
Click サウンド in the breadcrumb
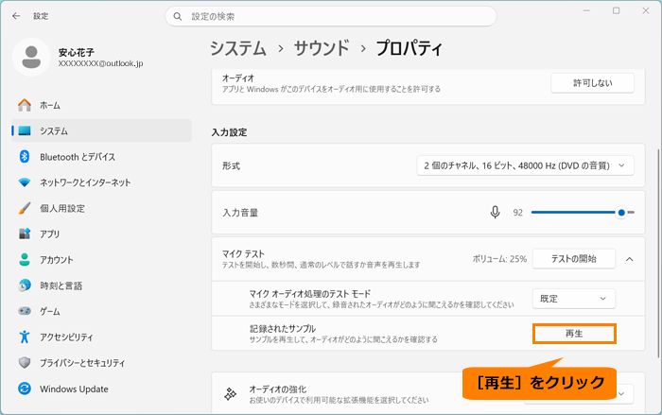pyautogui.click(x=322, y=48)
